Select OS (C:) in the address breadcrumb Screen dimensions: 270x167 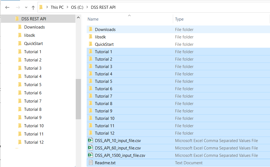[77, 7]
